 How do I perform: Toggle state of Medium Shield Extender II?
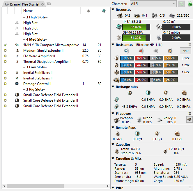pyautogui.click(x=5, y=51)
